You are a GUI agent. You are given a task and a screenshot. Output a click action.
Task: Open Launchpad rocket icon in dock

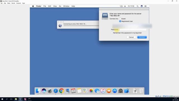(x=50, y=91)
